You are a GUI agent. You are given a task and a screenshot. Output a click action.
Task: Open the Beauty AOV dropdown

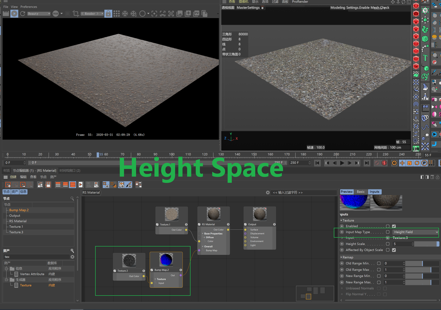click(x=39, y=14)
